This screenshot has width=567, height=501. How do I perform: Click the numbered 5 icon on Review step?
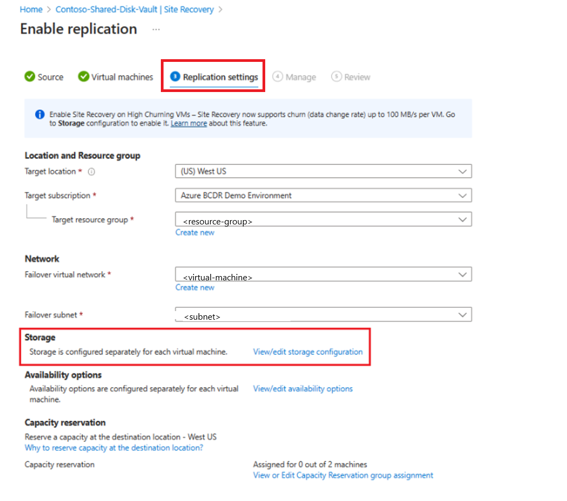336,77
